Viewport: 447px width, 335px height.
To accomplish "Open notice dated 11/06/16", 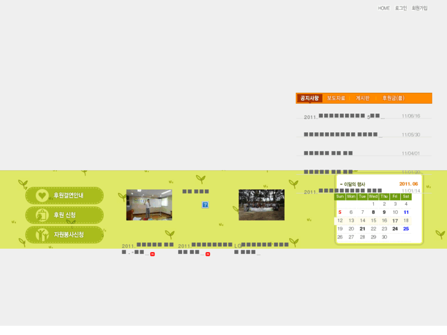I will (344, 116).
